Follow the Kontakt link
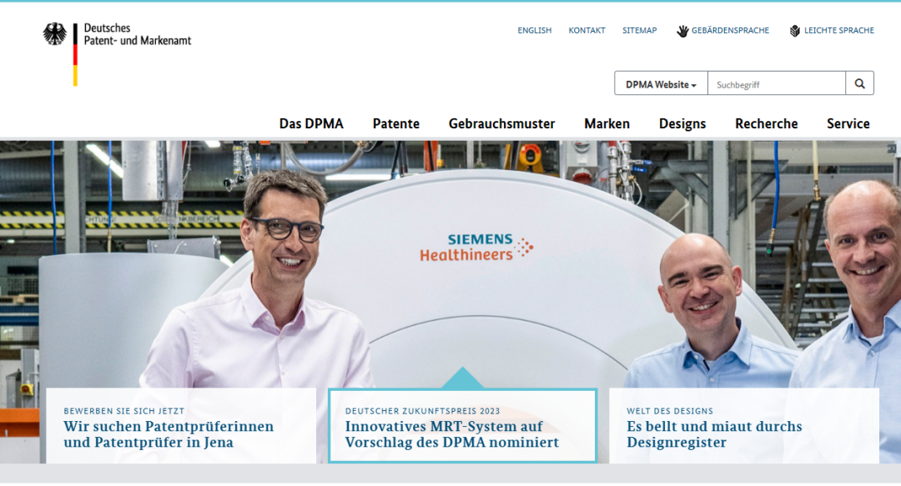The image size is (901, 486). [586, 31]
